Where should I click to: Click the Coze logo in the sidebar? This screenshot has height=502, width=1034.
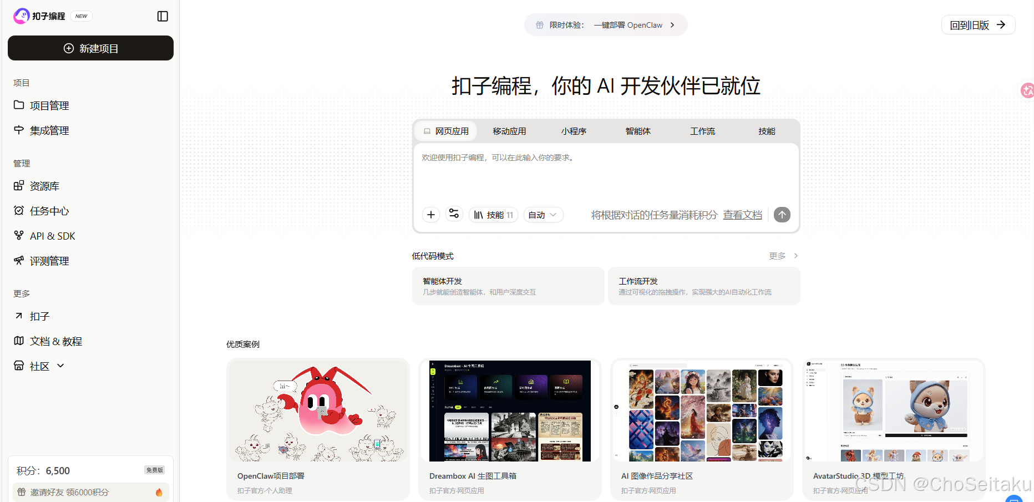22,16
